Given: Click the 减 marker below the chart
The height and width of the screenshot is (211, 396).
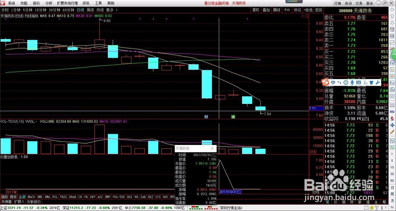Looking at the screenshot, I should pos(233,117).
